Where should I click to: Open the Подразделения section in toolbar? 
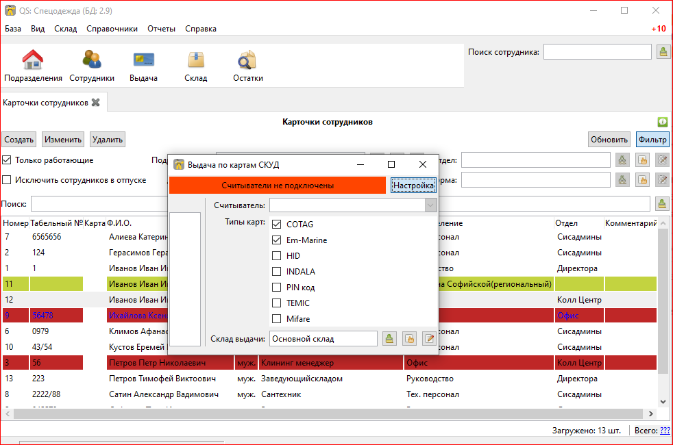[x=33, y=66]
